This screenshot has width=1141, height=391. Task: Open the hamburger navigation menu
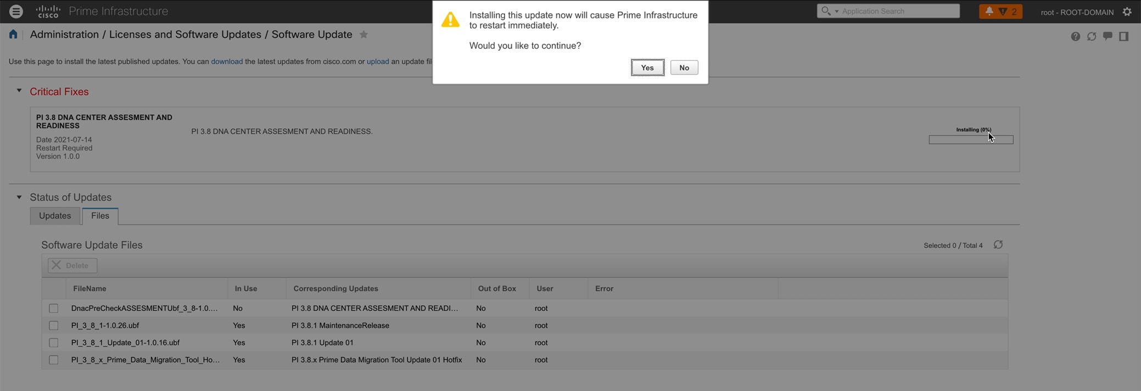(x=16, y=11)
